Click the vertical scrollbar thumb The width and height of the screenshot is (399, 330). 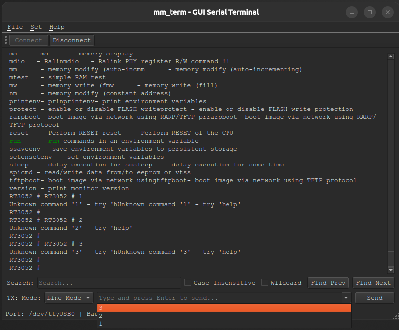click(391, 259)
